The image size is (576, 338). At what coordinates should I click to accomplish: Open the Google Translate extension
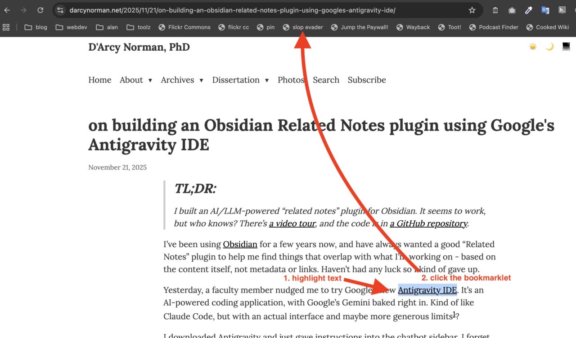pyautogui.click(x=545, y=10)
